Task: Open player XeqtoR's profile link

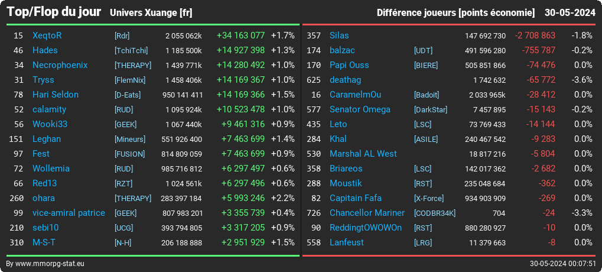Action: (47, 35)
